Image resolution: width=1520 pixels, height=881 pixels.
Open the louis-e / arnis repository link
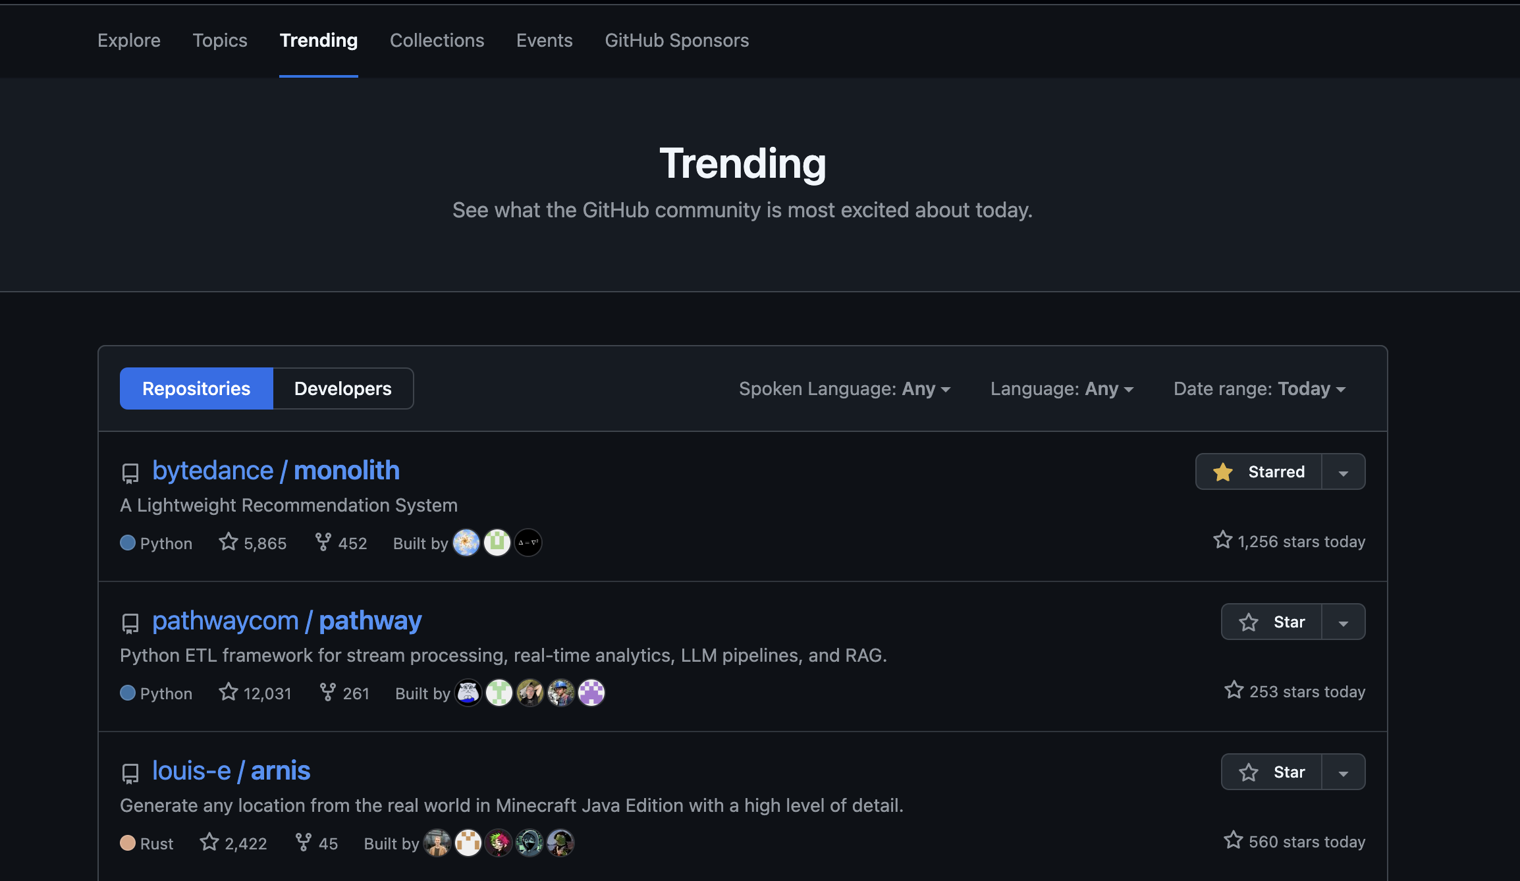[231, 770]
